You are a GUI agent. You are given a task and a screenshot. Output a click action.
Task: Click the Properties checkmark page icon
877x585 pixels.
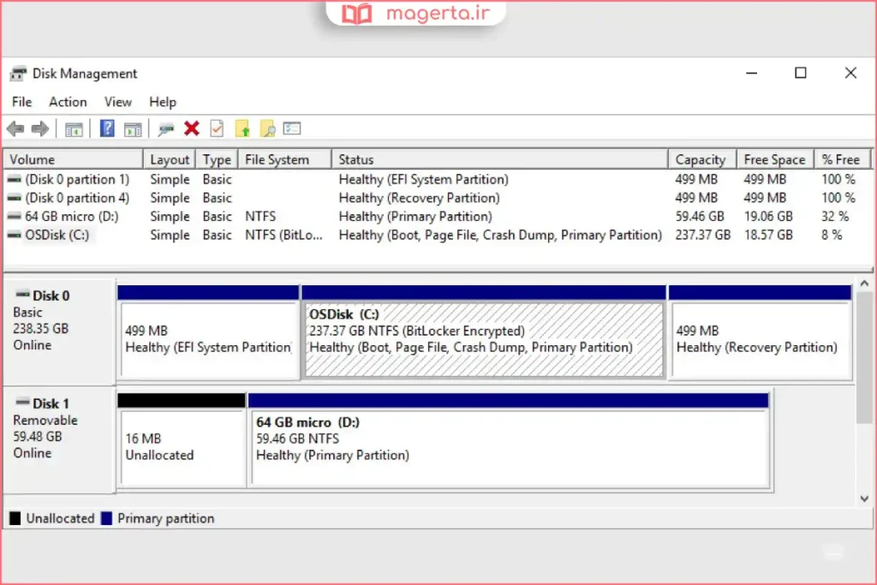click(x=217, y=128)
